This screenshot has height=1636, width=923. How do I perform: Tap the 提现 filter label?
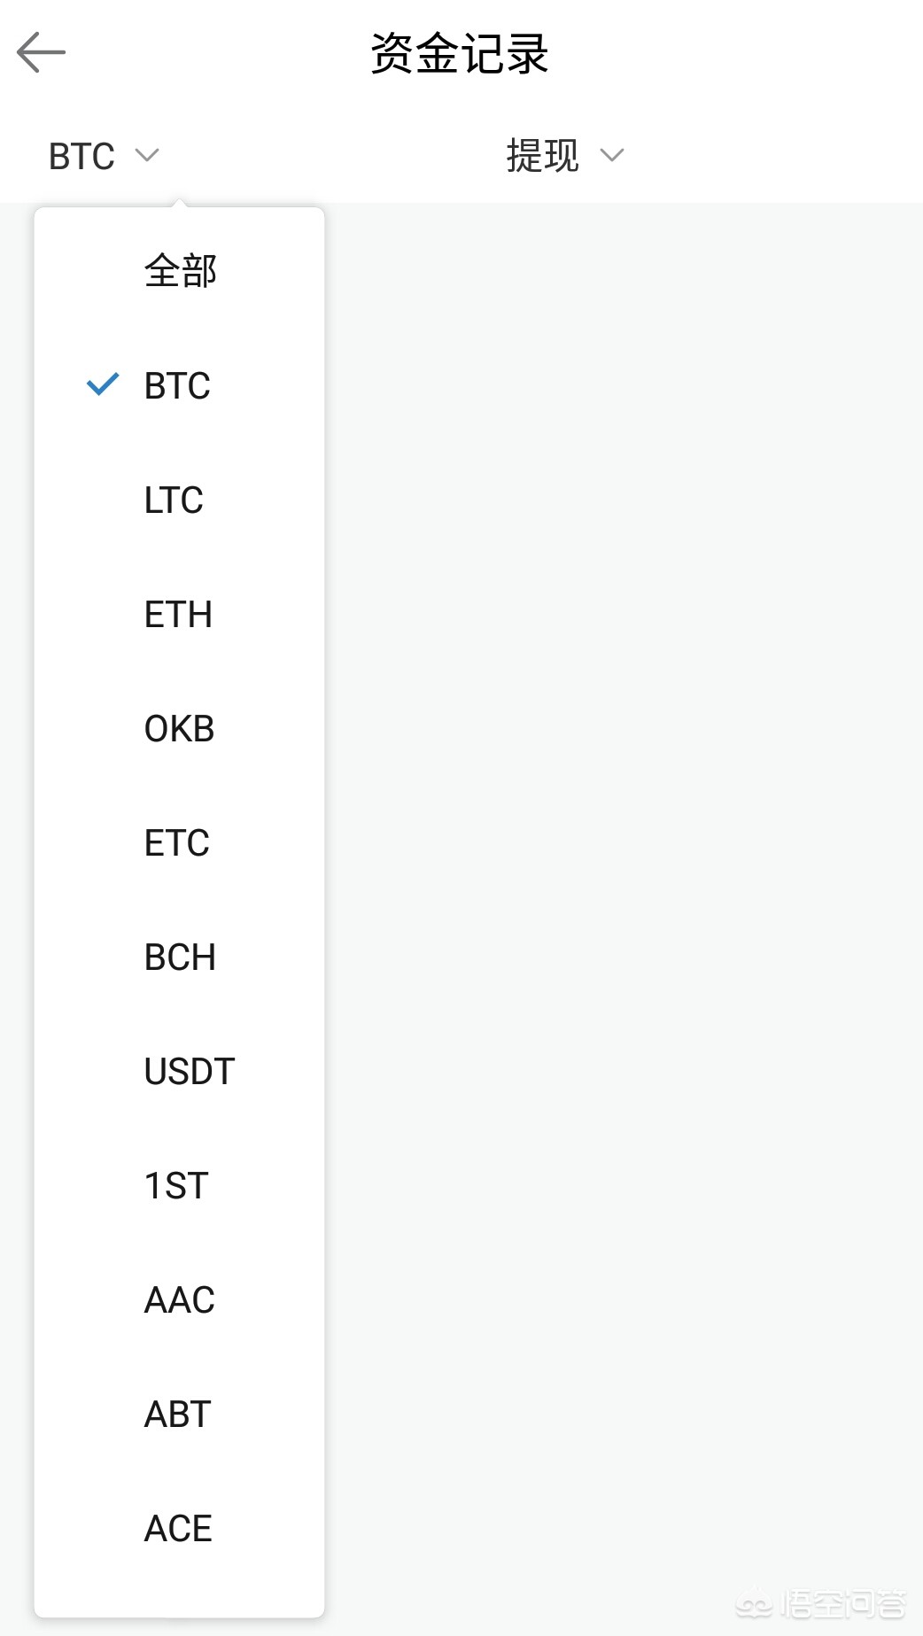[542, 157]
